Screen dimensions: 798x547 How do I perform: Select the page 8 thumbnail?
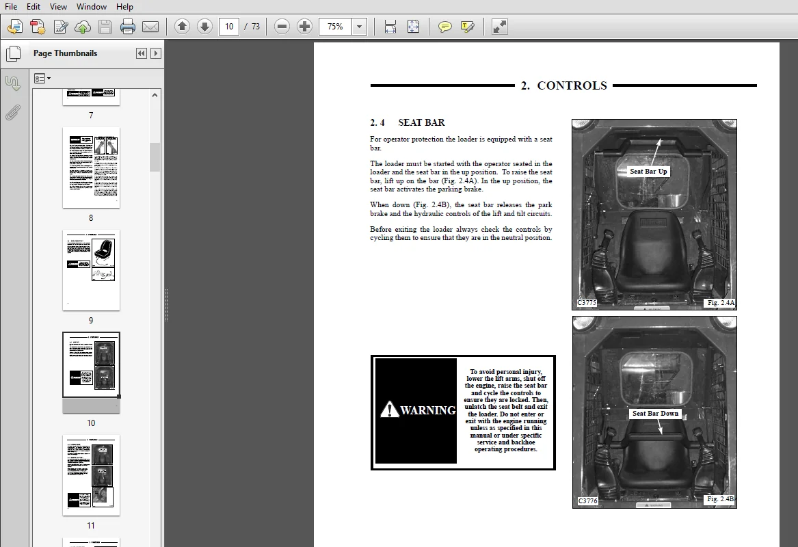[91, 168]
